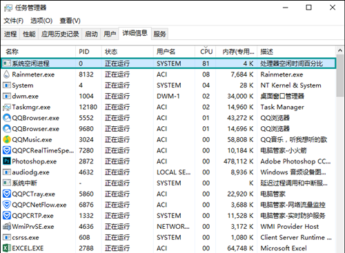Click the description 桌面窗口管理器
Screen dimensions: 345x253
[x=282, y=96]
